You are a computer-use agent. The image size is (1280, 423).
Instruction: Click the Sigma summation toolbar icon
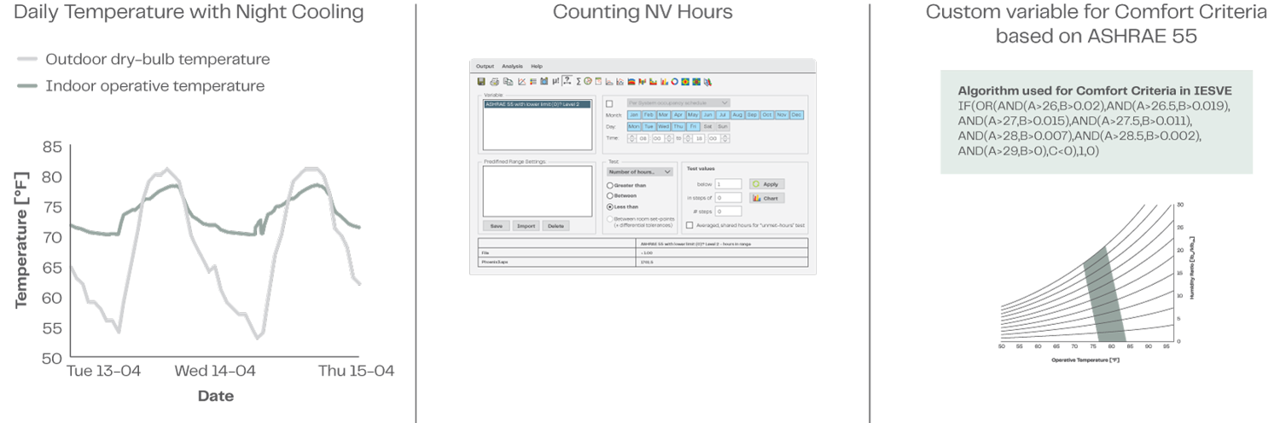pyautogui.click(x=579, y=81)
